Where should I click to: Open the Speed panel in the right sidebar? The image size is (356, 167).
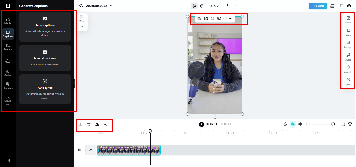coord(348,81)
